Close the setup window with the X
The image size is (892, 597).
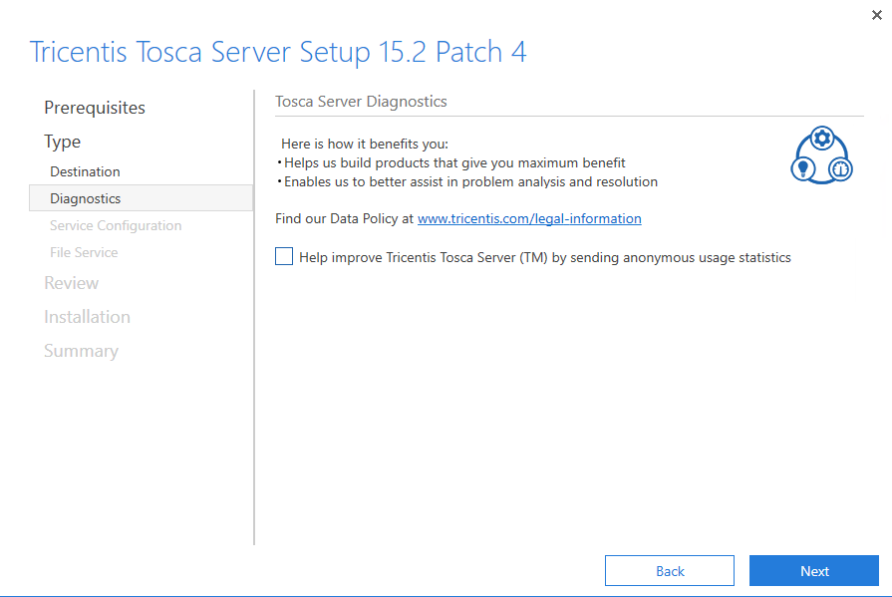pyautogui.click(x=876, y=15)
